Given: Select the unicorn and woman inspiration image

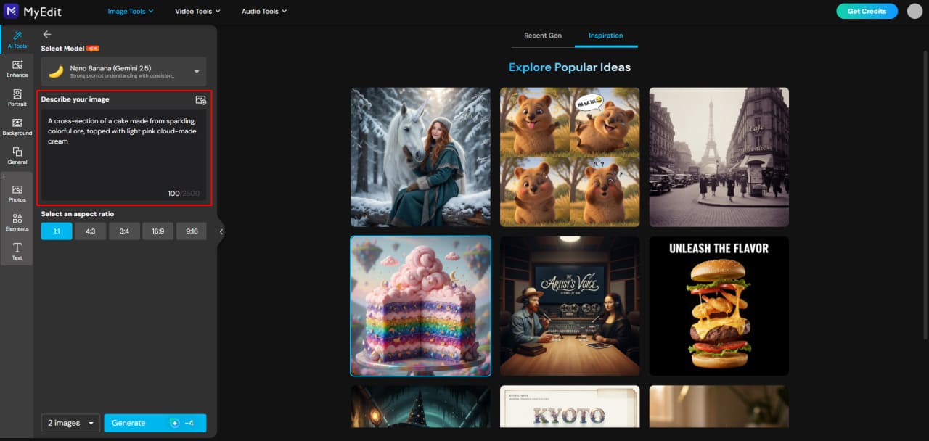Looking at the screenshot, I should coord(421,157).
